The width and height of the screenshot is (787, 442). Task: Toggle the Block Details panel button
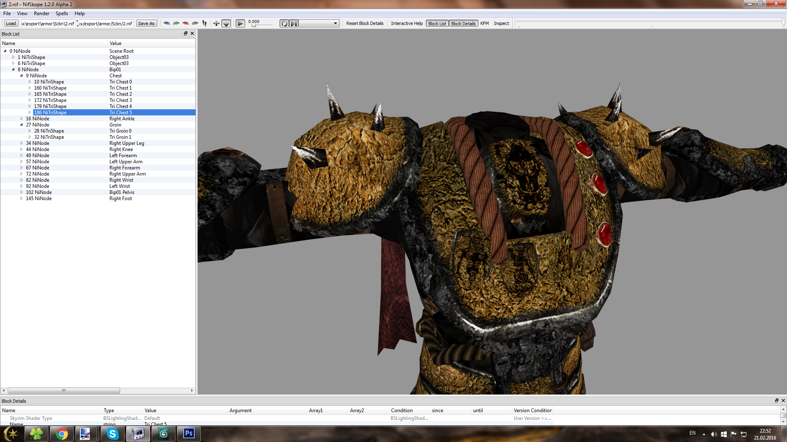(463, 23)
